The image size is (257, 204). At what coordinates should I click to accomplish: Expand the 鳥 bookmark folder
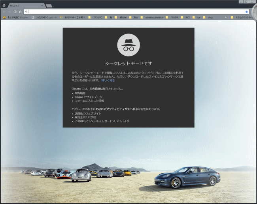click(x=108, y=17)
